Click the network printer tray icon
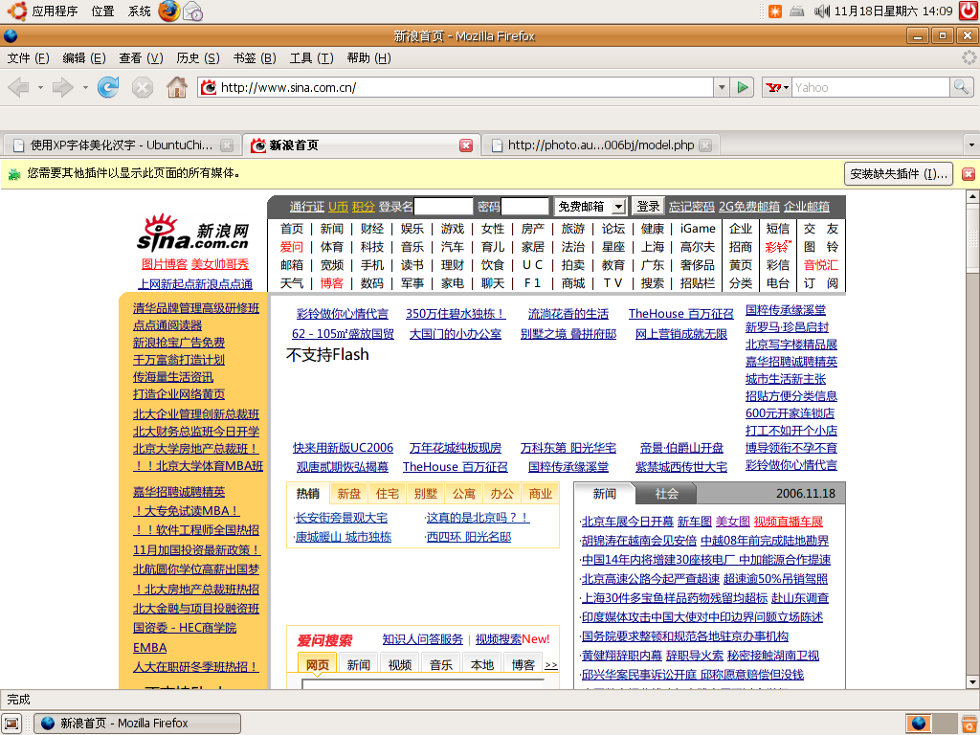The width and height of the screenshot is (980, 735). pos(797,11)
